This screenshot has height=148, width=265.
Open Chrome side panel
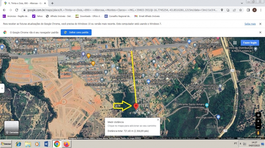tap(248, 10)
